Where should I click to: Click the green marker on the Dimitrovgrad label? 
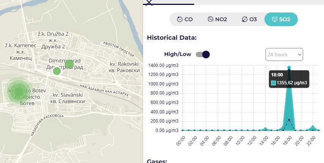57,71
